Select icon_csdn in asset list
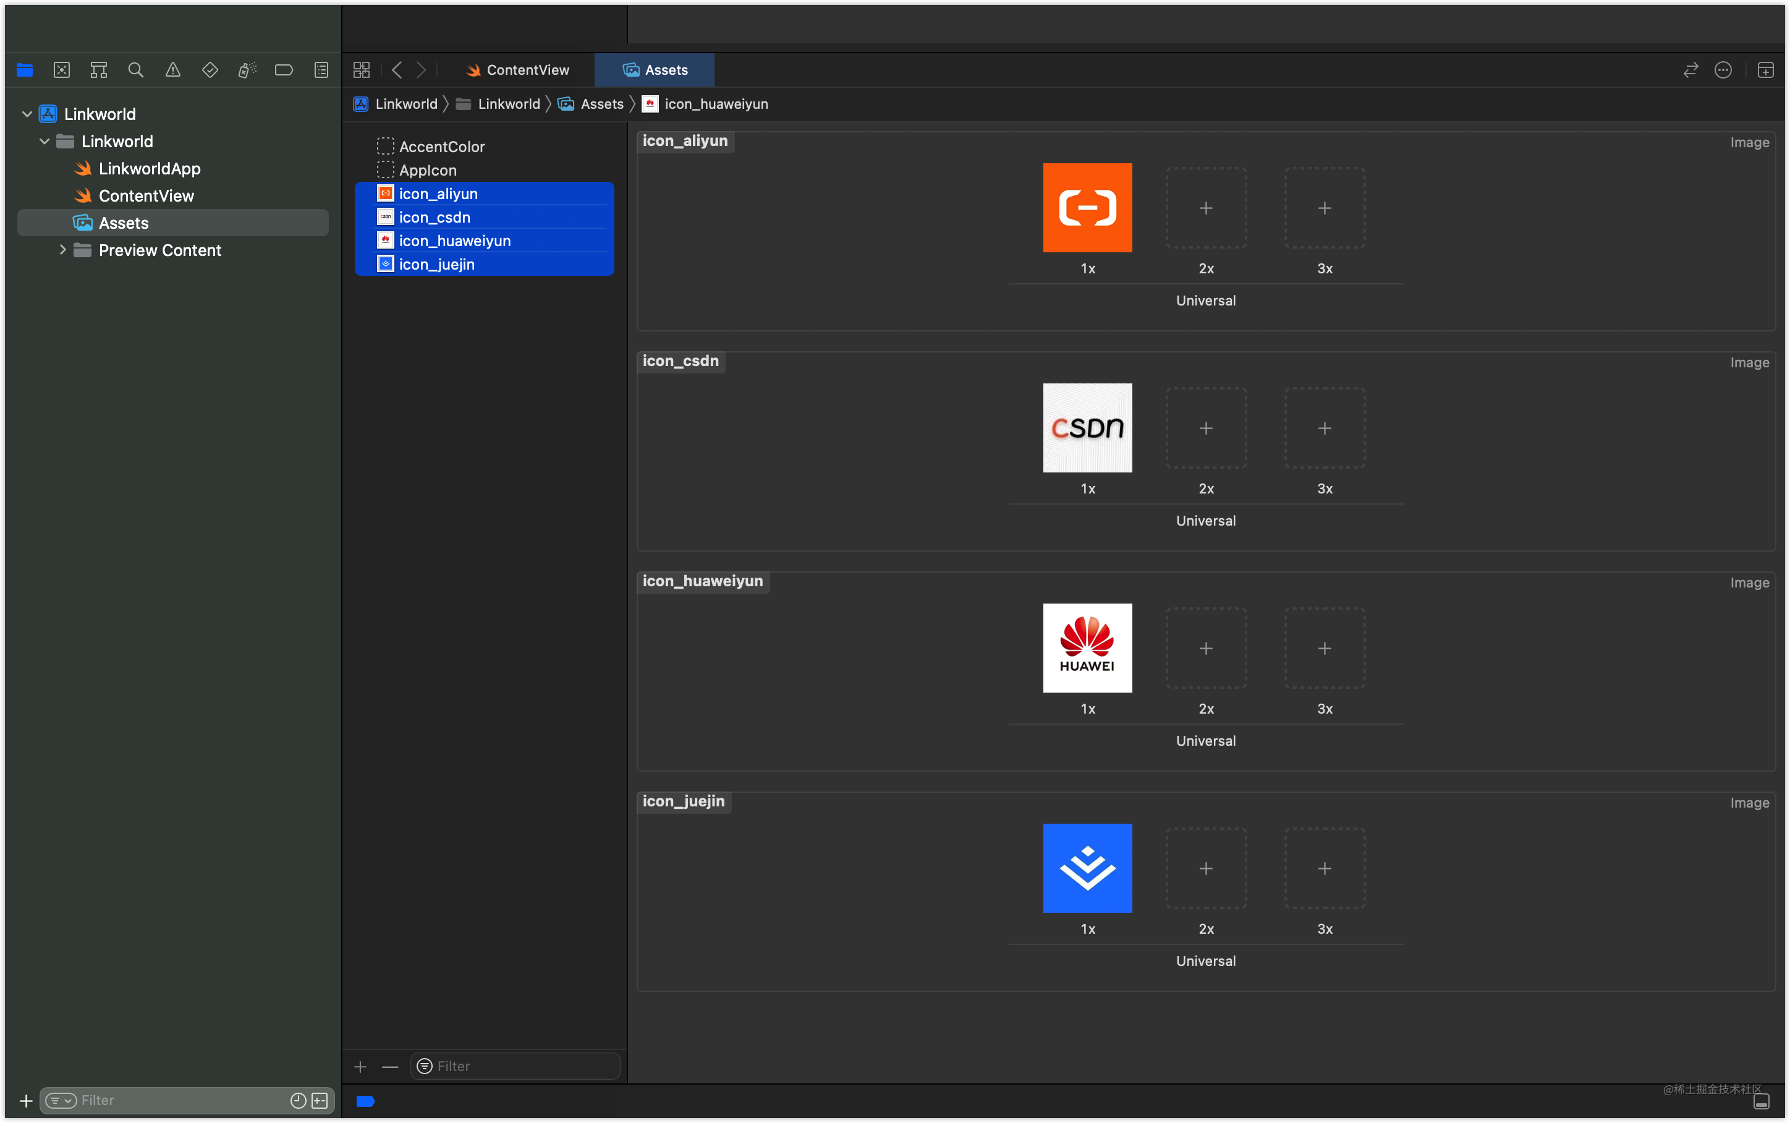 pos(485,217)
